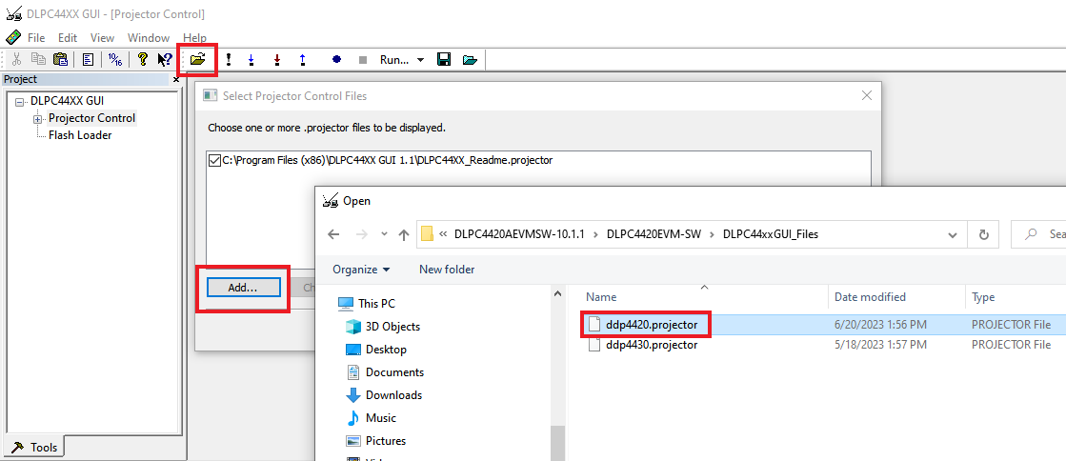Select Flash Loader in project tree
The height and width of the screenshot is (461, 1066).
pyautogui.click(x=79, y=135)
